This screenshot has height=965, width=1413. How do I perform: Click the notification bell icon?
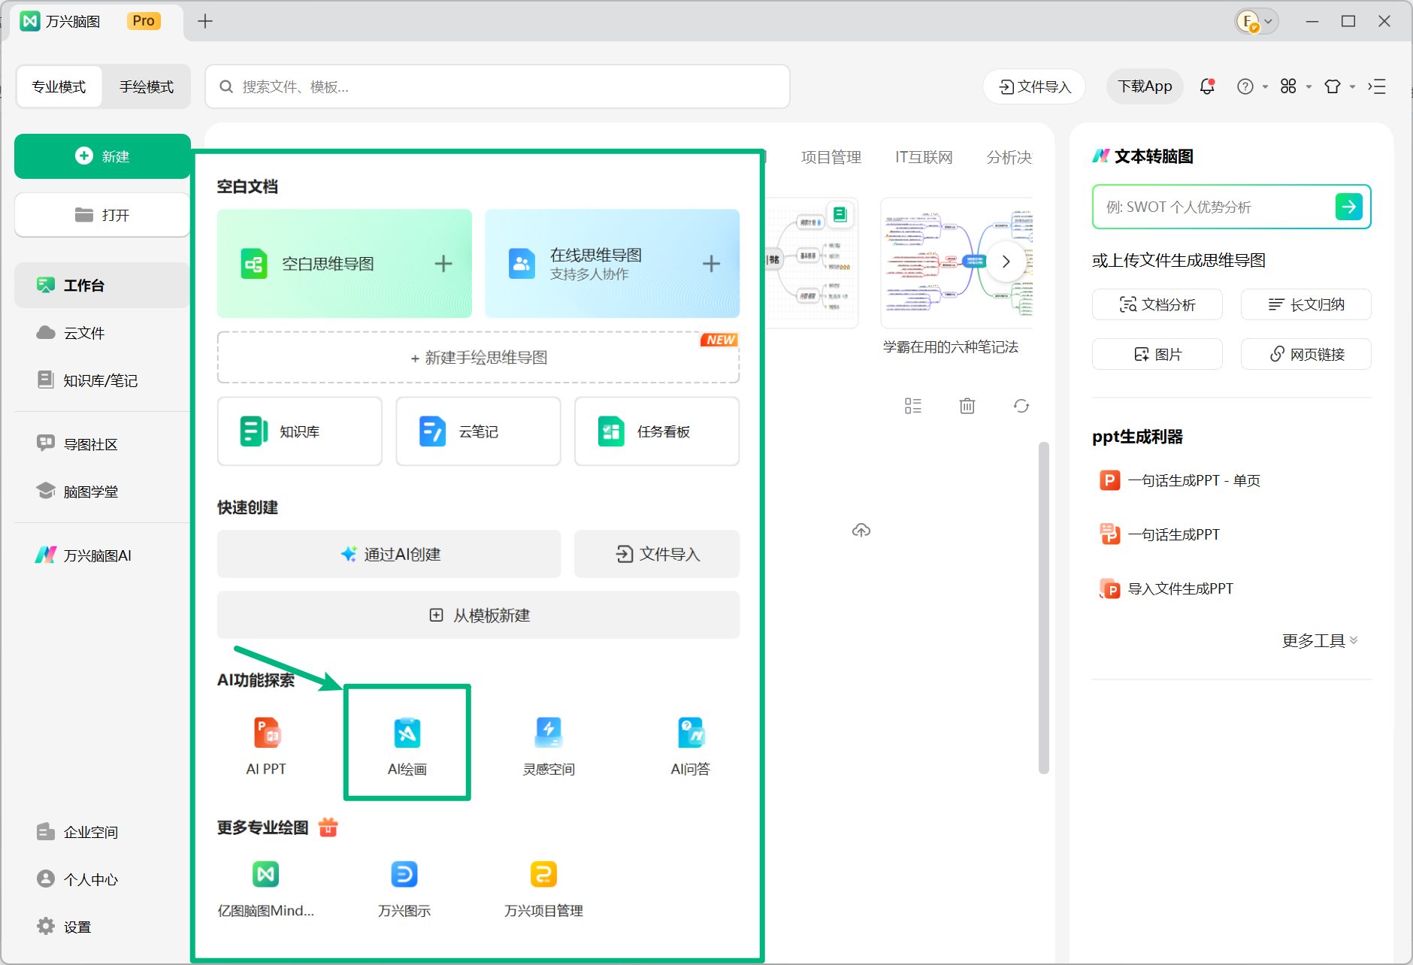(1207, 86)
